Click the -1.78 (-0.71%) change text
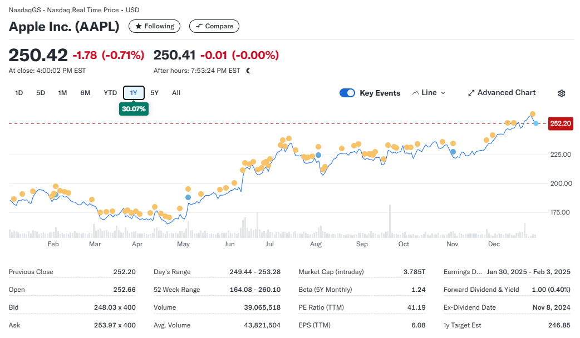This screenshot has height=338, width=580. click(x=109, y=56)
